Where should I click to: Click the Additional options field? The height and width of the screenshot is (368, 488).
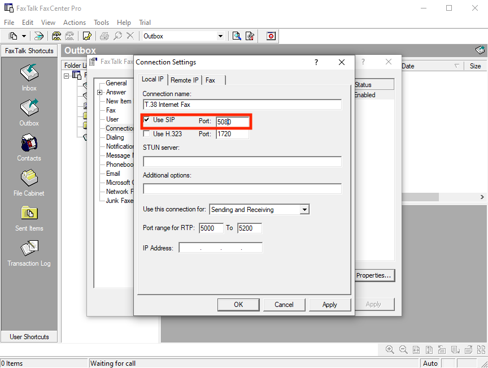tap(242, 188)
